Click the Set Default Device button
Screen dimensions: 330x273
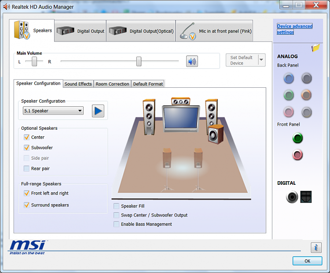242,60
